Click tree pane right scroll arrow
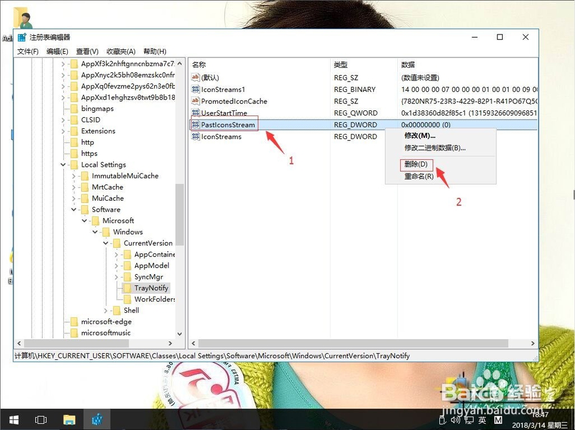Screen dimensions: 575x430 coord(170,344)
